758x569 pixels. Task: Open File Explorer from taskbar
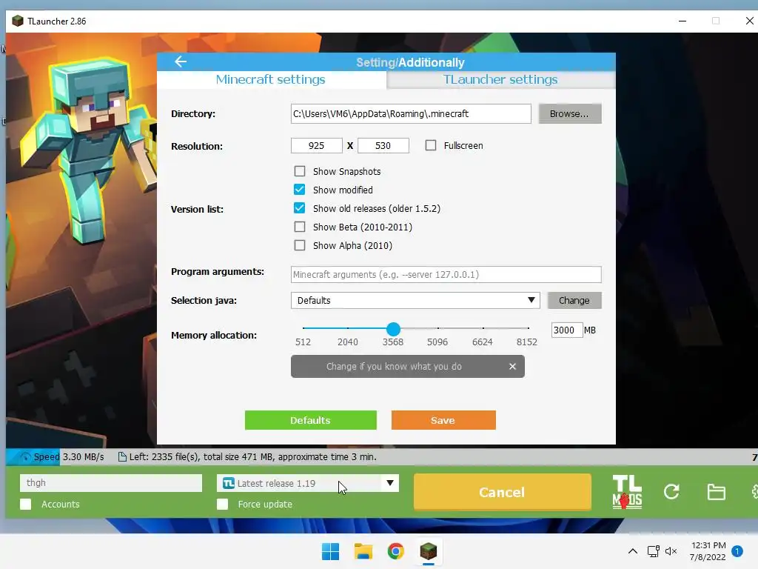[x=363, y=551]
